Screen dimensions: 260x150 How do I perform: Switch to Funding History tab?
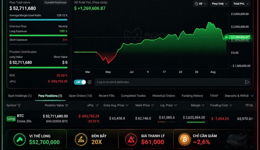click(x=192, y=96)
